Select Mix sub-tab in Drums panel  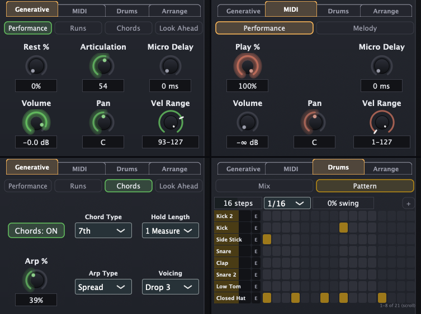pos(264,186)
